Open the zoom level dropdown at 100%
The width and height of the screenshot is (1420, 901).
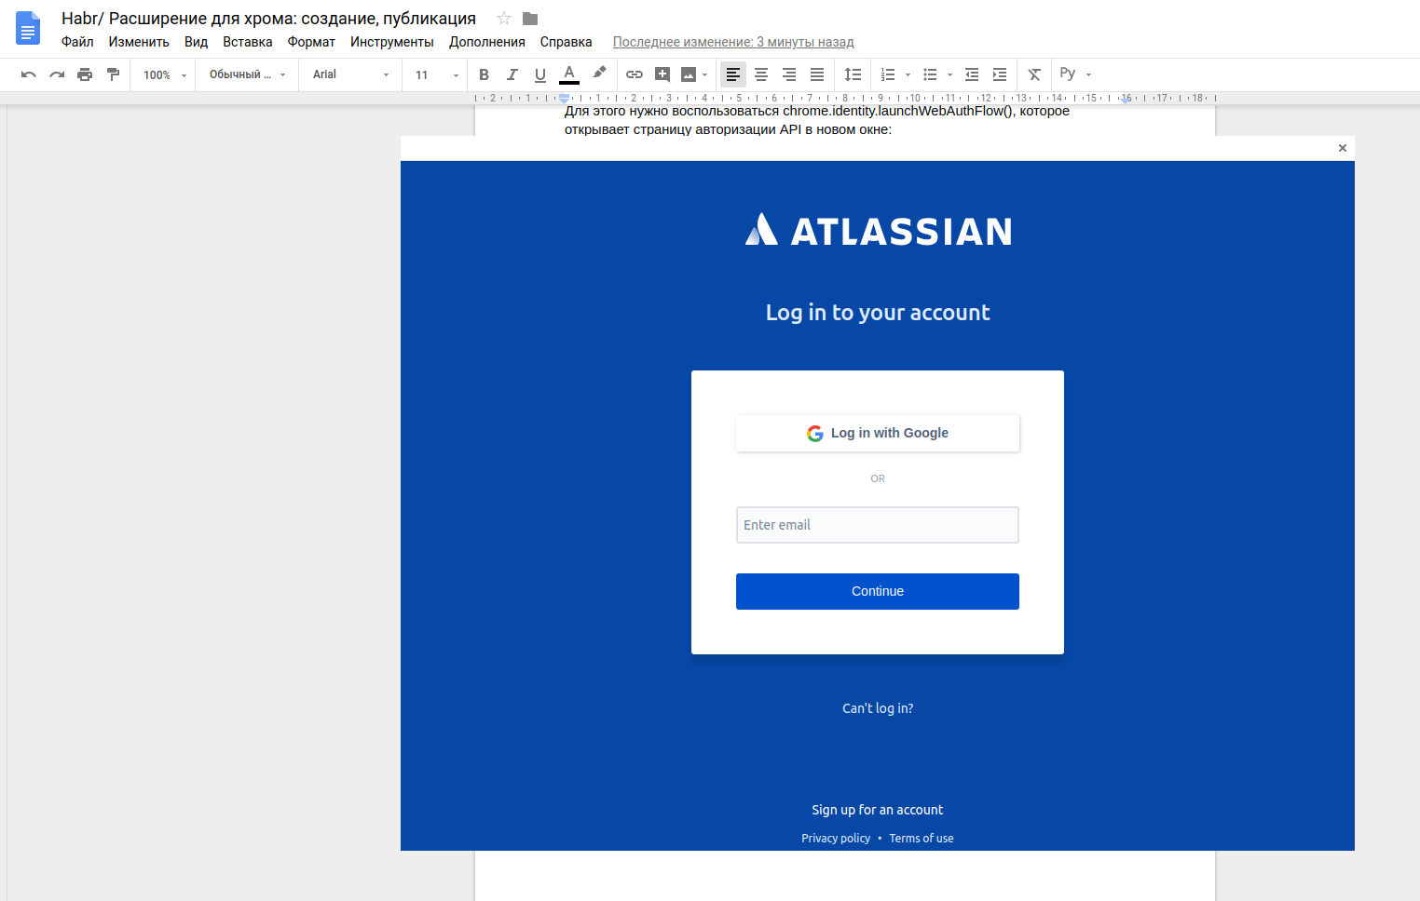pos(165,74)
